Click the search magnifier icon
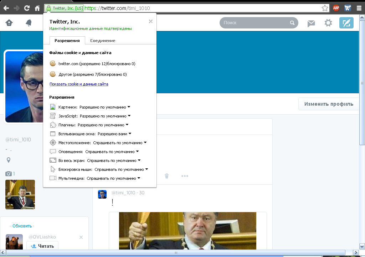365x257 pixels. click(x=292, y=23)
